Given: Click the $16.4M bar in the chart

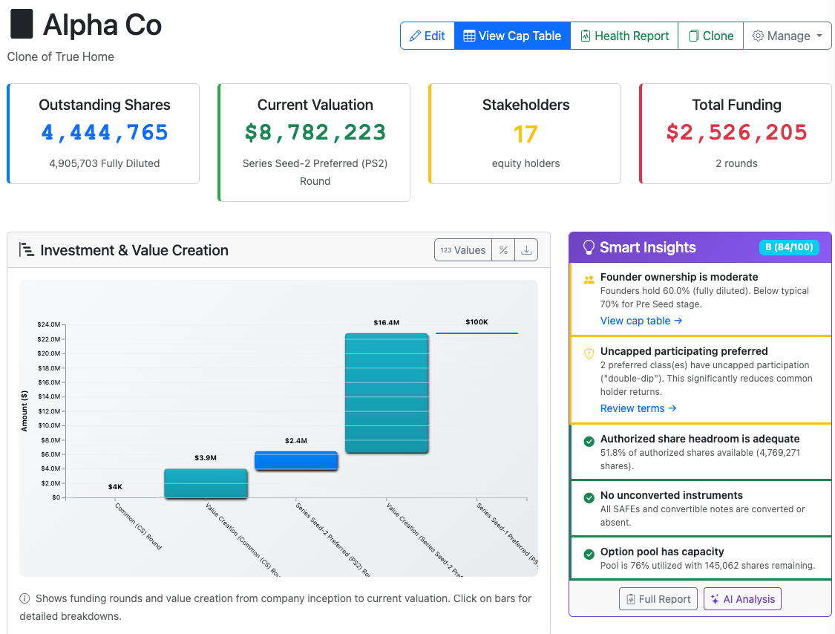Looking at the screenshot, I should tap(386, 393).
